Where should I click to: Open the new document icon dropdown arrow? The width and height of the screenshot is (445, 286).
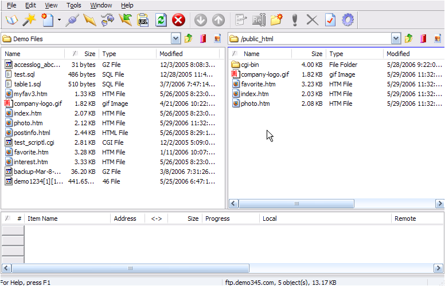tap(59, 20)
